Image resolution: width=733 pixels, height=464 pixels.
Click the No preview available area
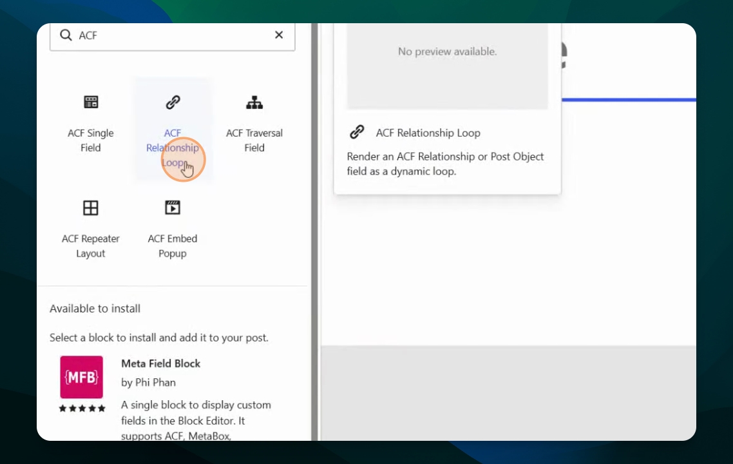[448, 66]
